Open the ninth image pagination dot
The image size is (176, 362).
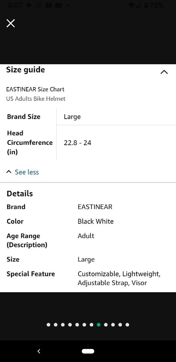106,324
